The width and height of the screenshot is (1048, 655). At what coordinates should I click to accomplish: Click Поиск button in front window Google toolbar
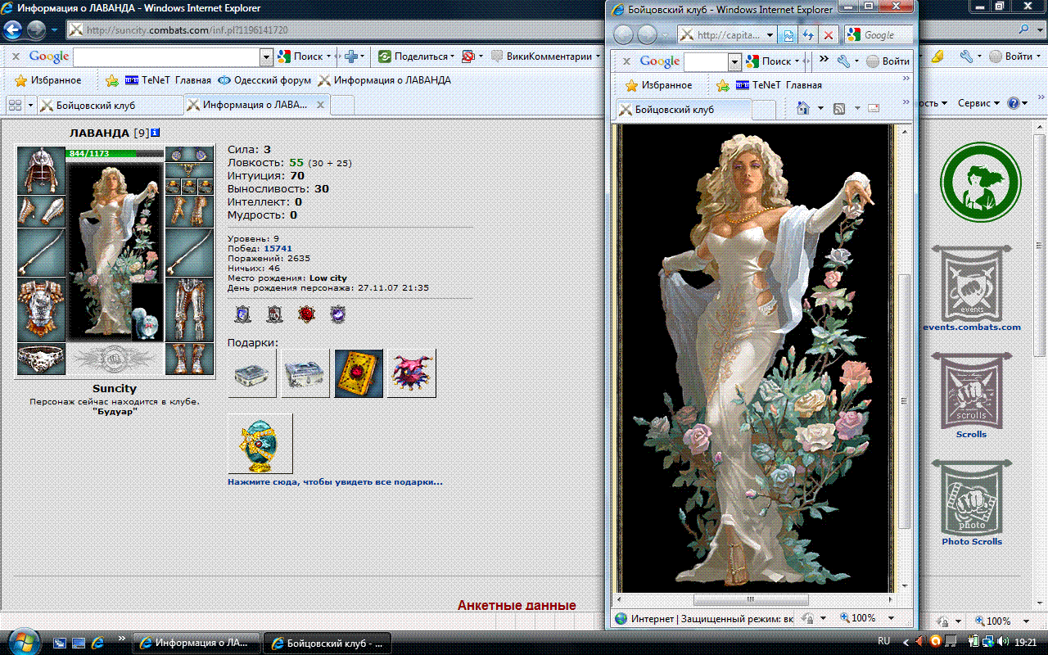coord(769,61)
